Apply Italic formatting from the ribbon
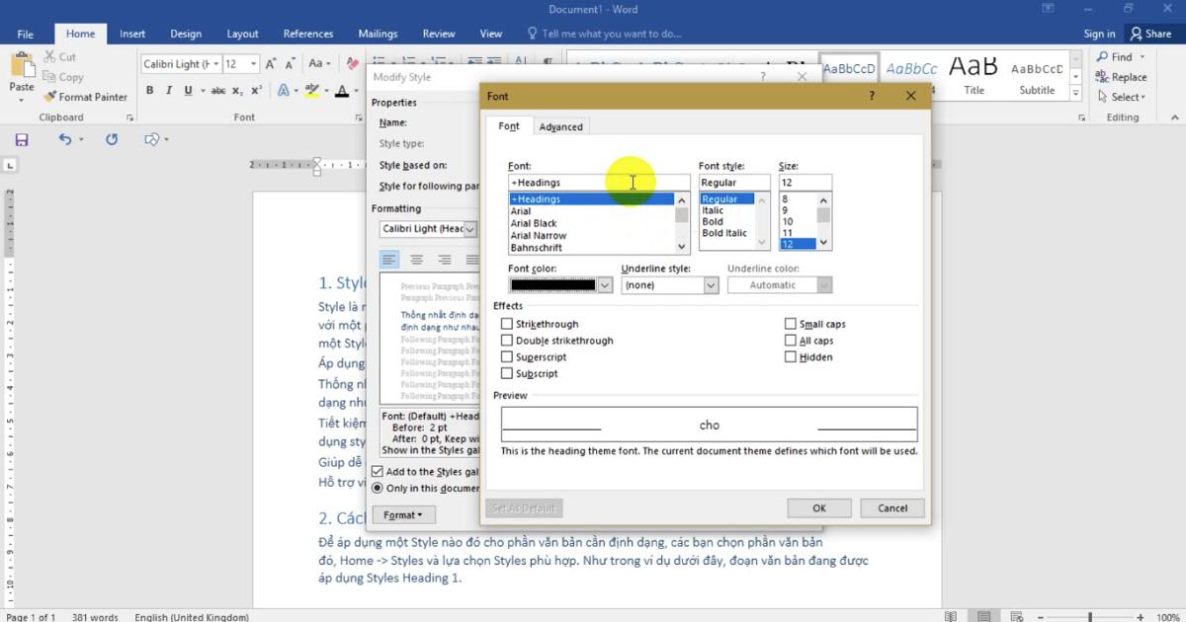This screenshot has width=1186, height=622. pyautogui.click(x=169, y=91)
